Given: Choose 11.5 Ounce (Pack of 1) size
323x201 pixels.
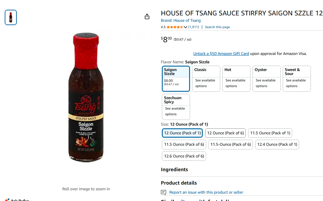Looking at the screenshot, I should tap(270, 133).
